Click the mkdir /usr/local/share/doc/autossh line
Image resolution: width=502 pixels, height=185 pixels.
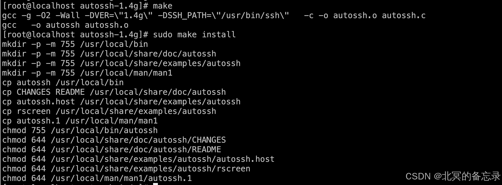pos(109,54)
